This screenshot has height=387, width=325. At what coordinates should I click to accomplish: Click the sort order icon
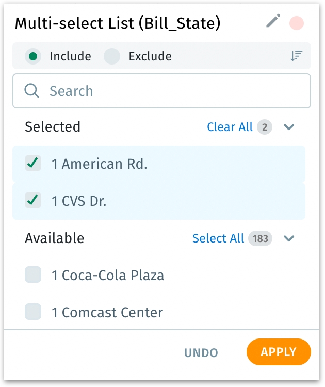[296, 56]
